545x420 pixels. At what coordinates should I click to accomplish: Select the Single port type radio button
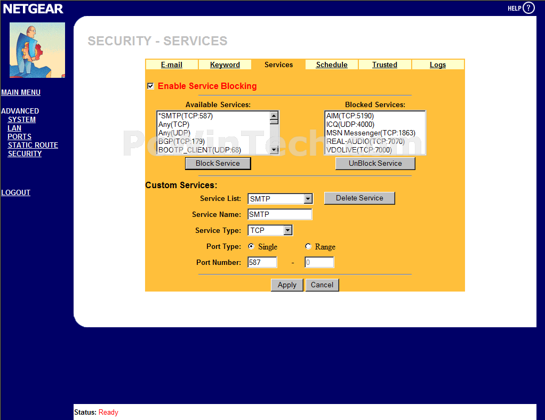coord(251,246)
